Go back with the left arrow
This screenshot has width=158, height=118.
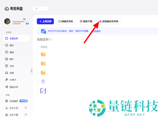(37, 8)
